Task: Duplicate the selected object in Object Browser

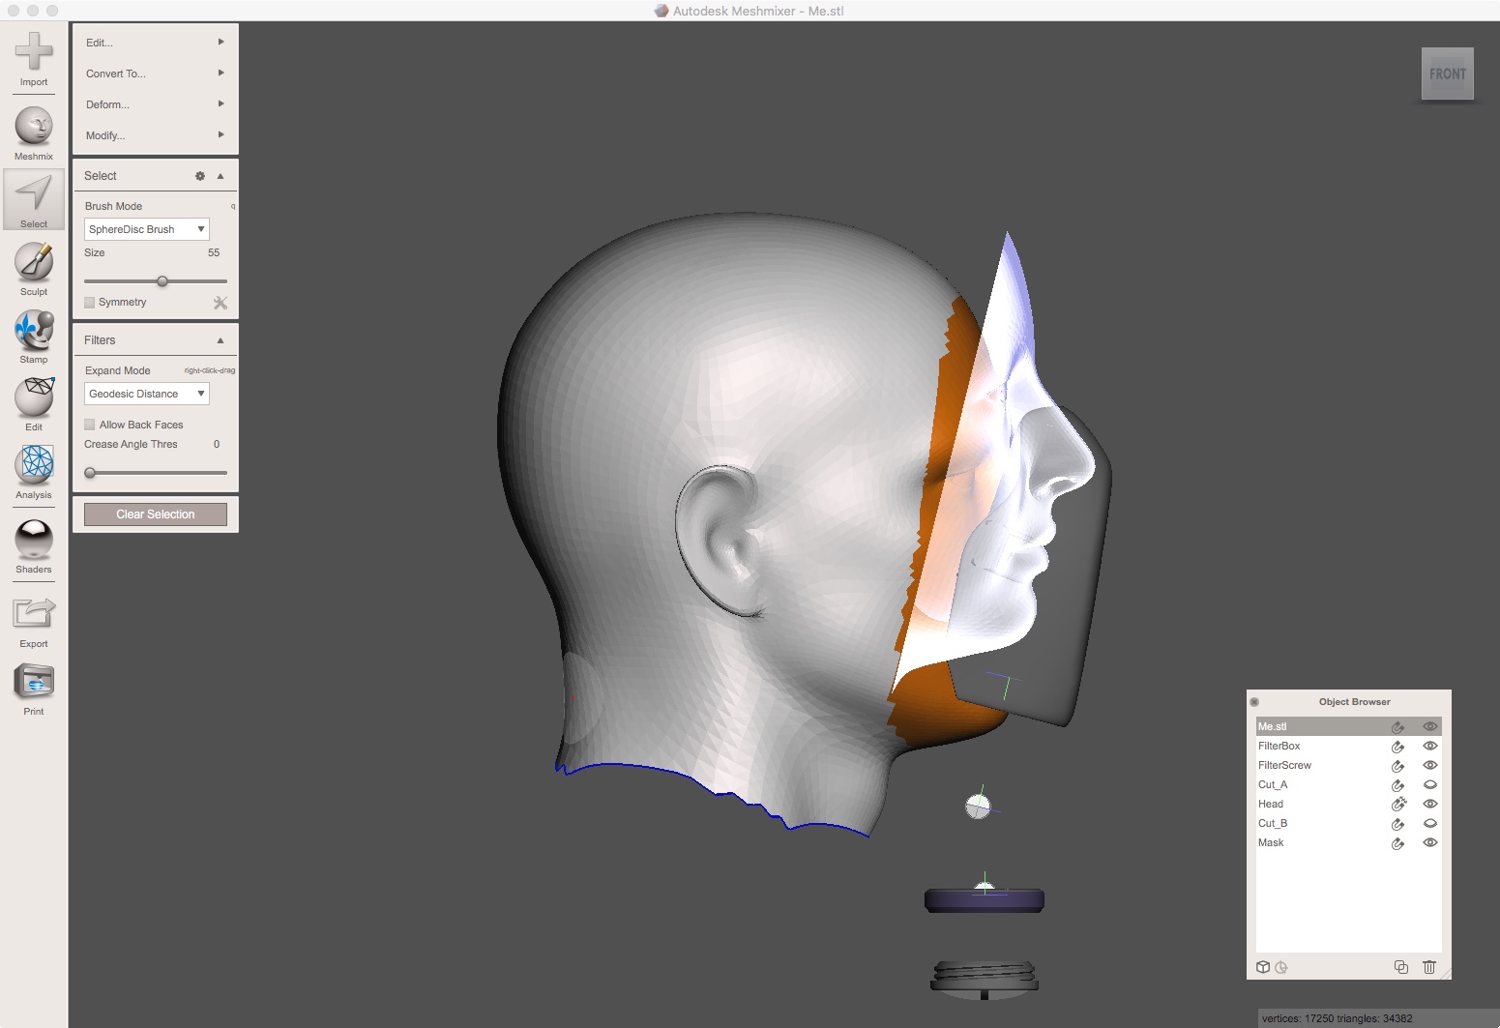Action: [x=1401, y=967]
